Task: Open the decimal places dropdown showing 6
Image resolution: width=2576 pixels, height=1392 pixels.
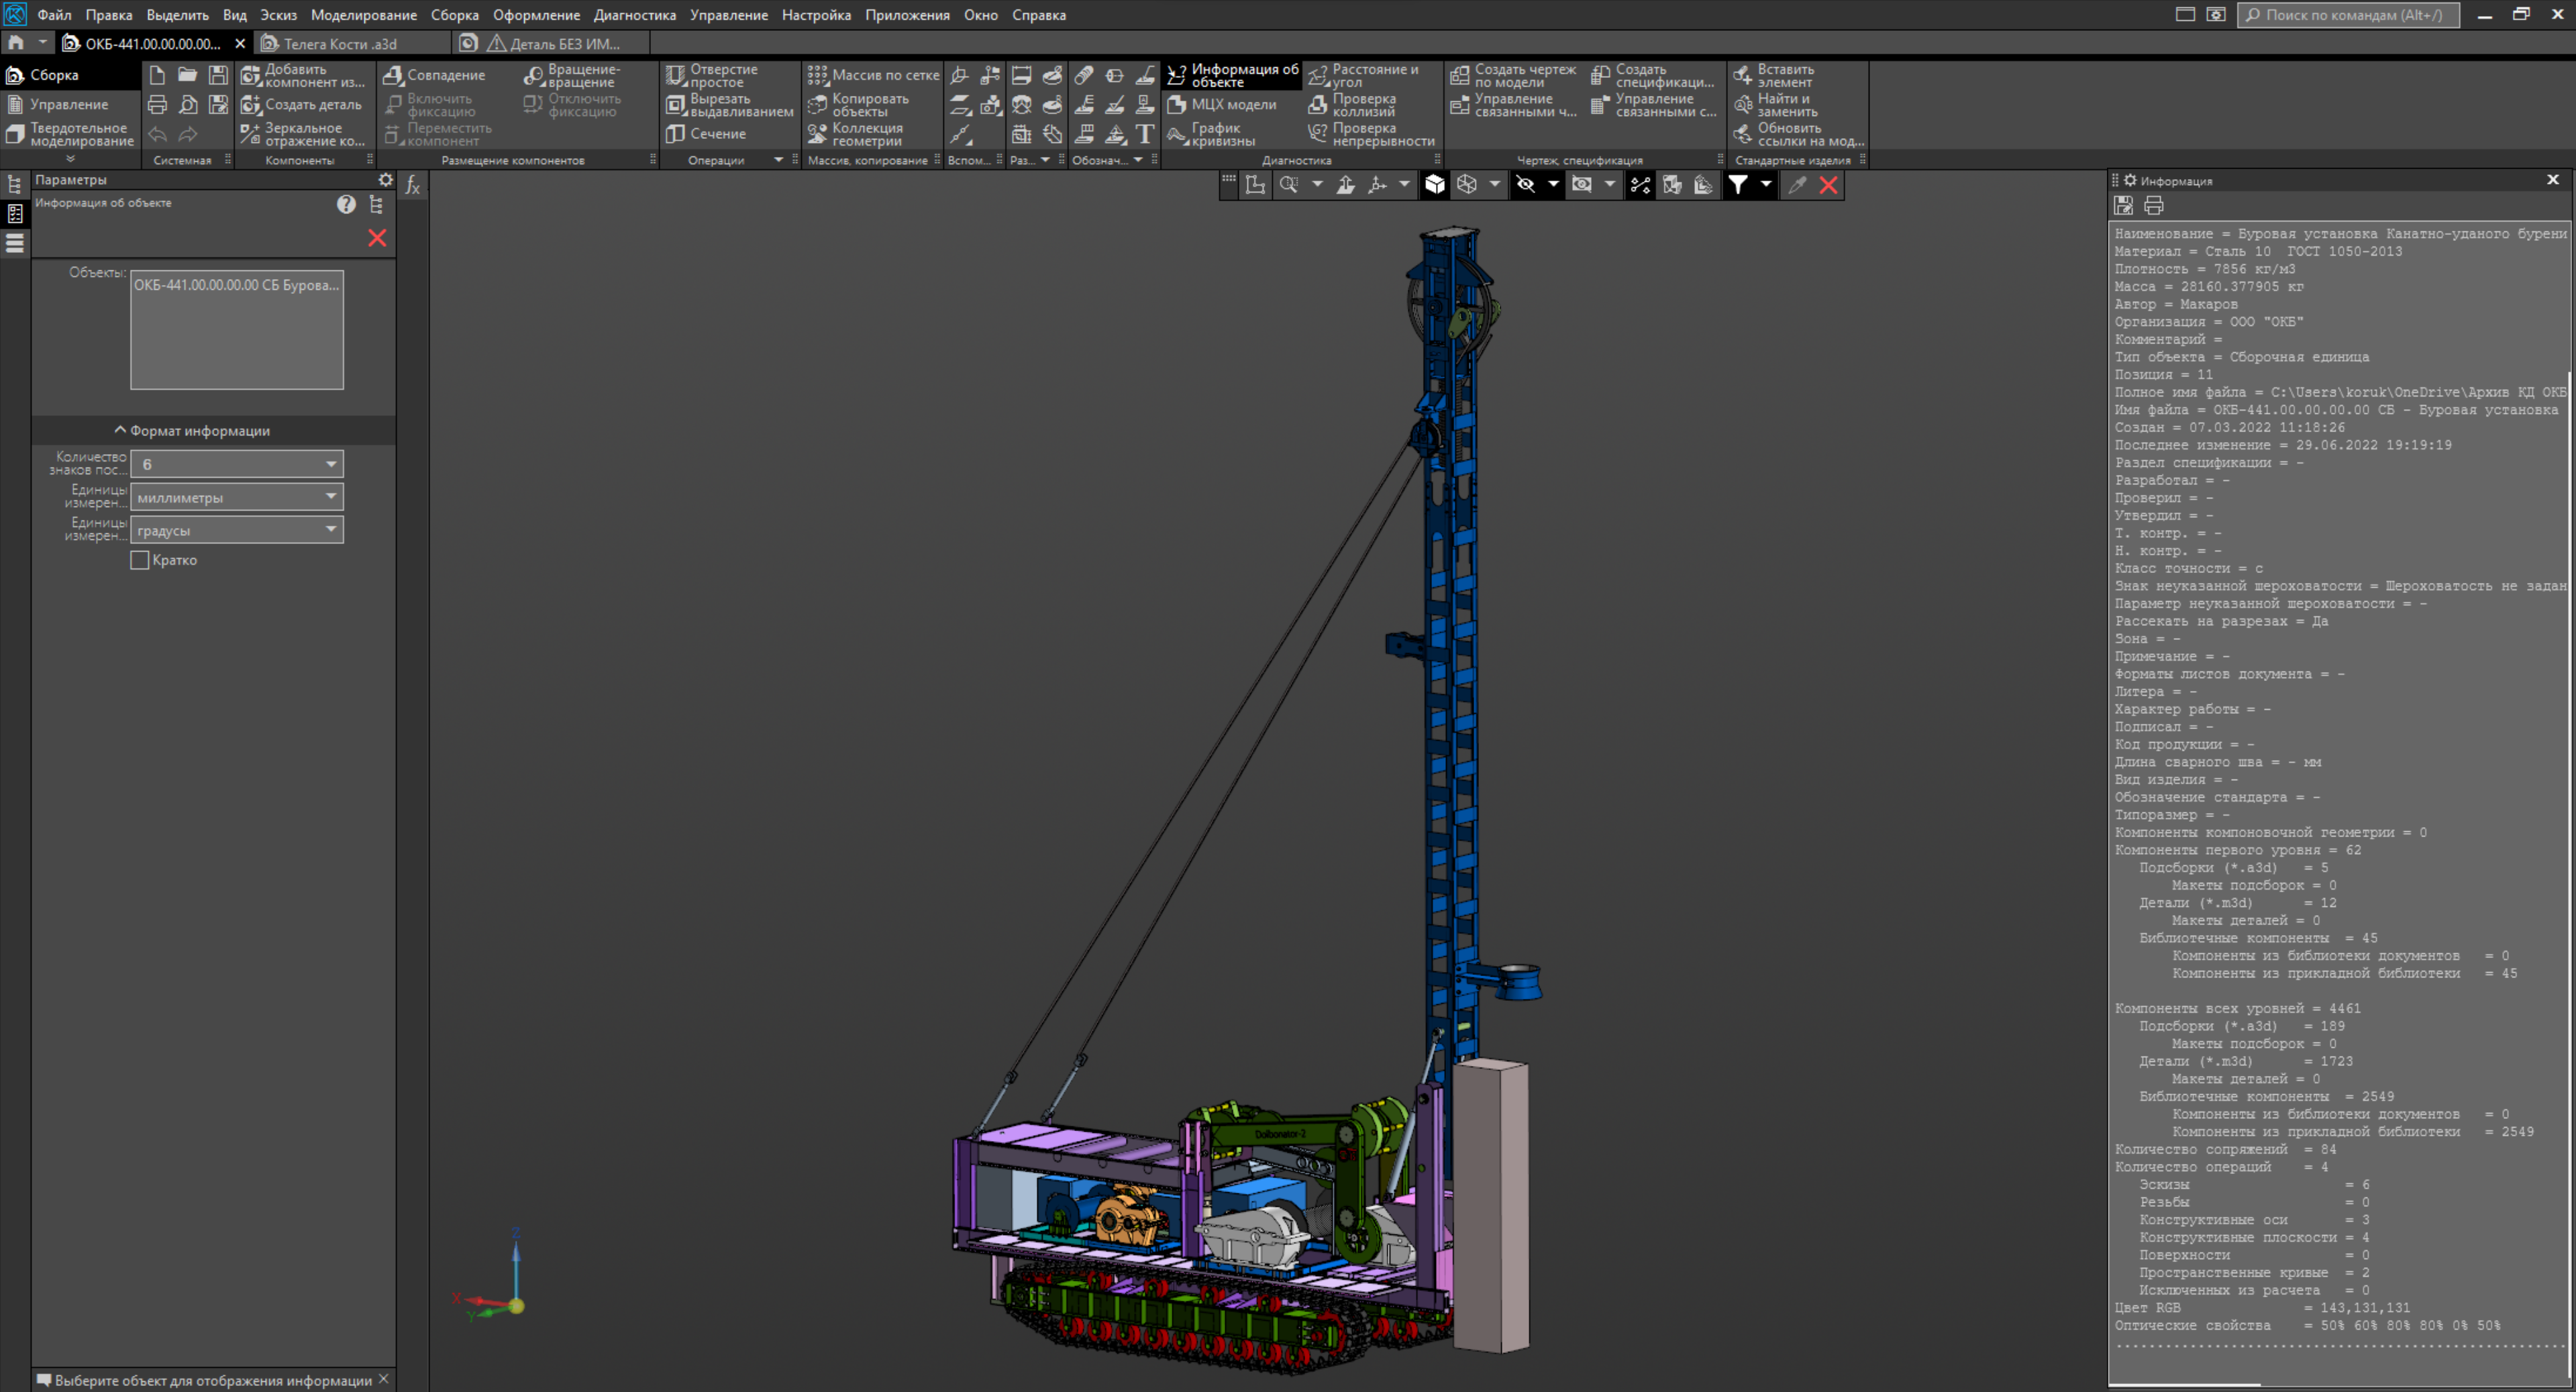Action: pos(237,464)
